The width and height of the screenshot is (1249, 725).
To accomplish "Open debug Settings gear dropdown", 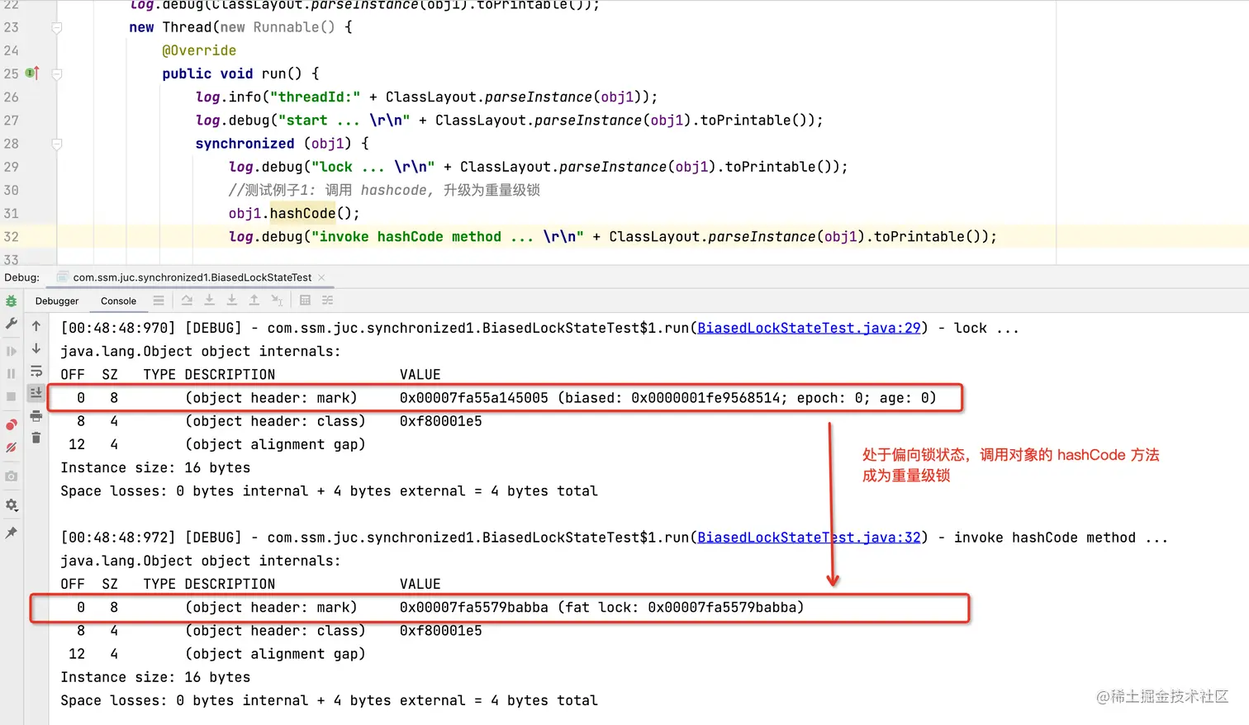I will tap(12, 505).
